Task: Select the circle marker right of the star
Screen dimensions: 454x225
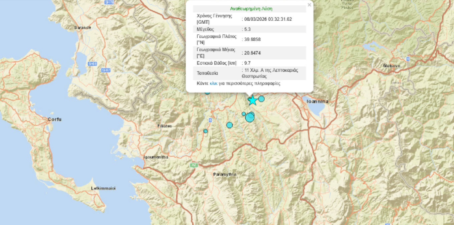Action: pyautogui.click(x=261, y=99)
